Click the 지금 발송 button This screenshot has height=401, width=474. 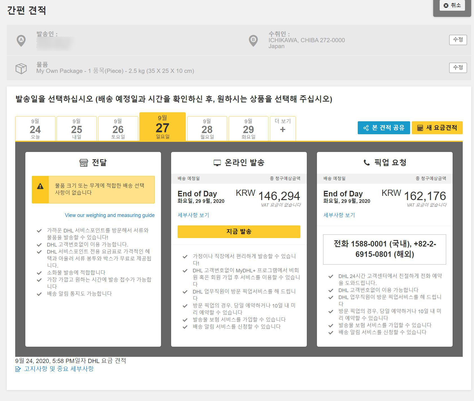(x=239, y=232)
